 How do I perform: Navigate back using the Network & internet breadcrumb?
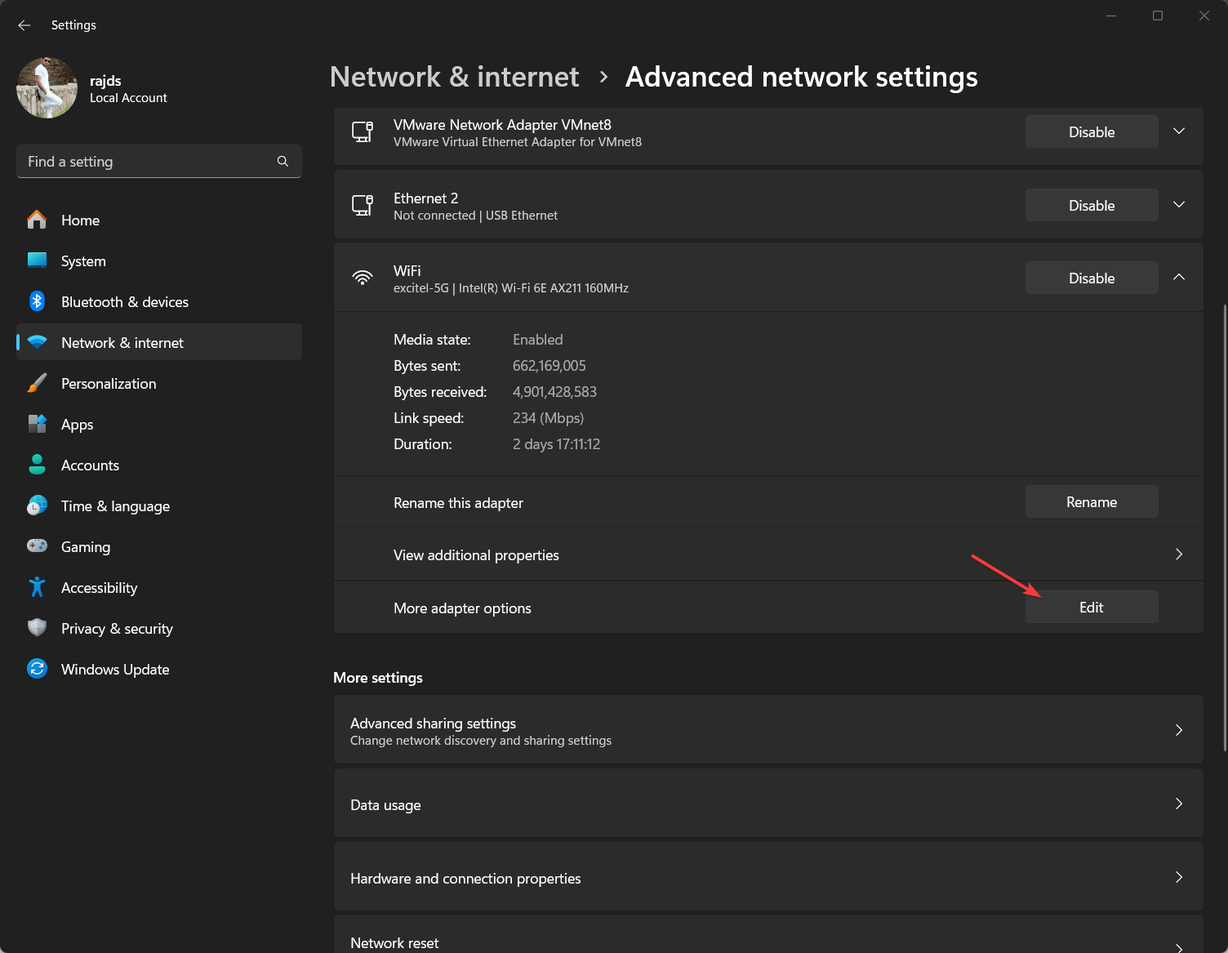pos(454,76)
